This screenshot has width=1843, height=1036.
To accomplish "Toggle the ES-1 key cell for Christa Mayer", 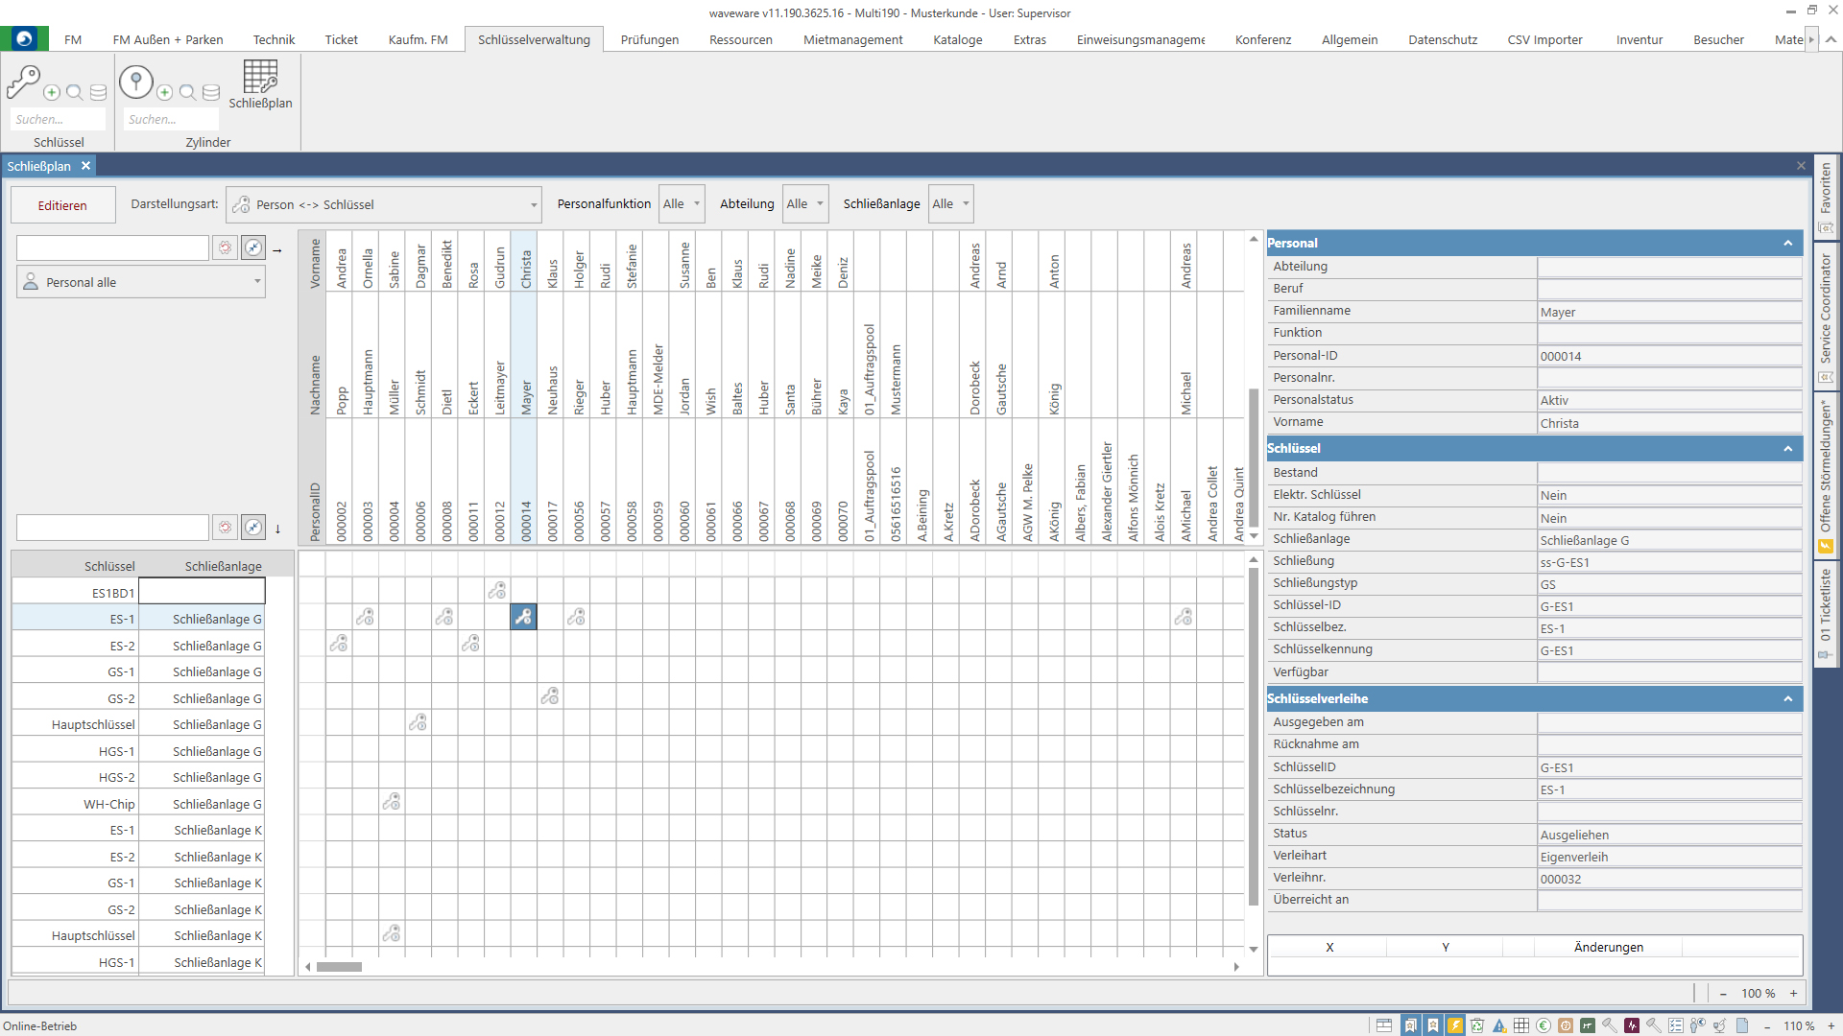I will coord(523,617).
